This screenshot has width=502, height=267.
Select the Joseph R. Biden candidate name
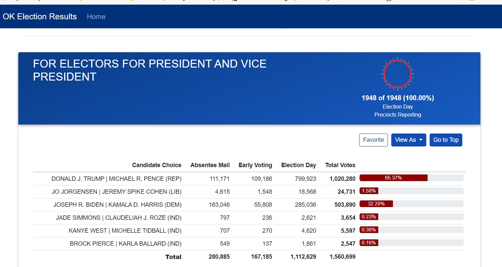[x=117, y=205]
